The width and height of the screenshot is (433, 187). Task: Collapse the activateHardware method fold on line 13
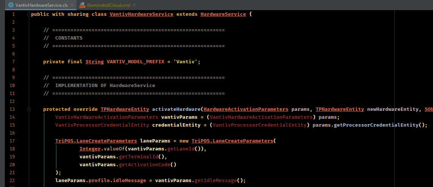point(29,109)
